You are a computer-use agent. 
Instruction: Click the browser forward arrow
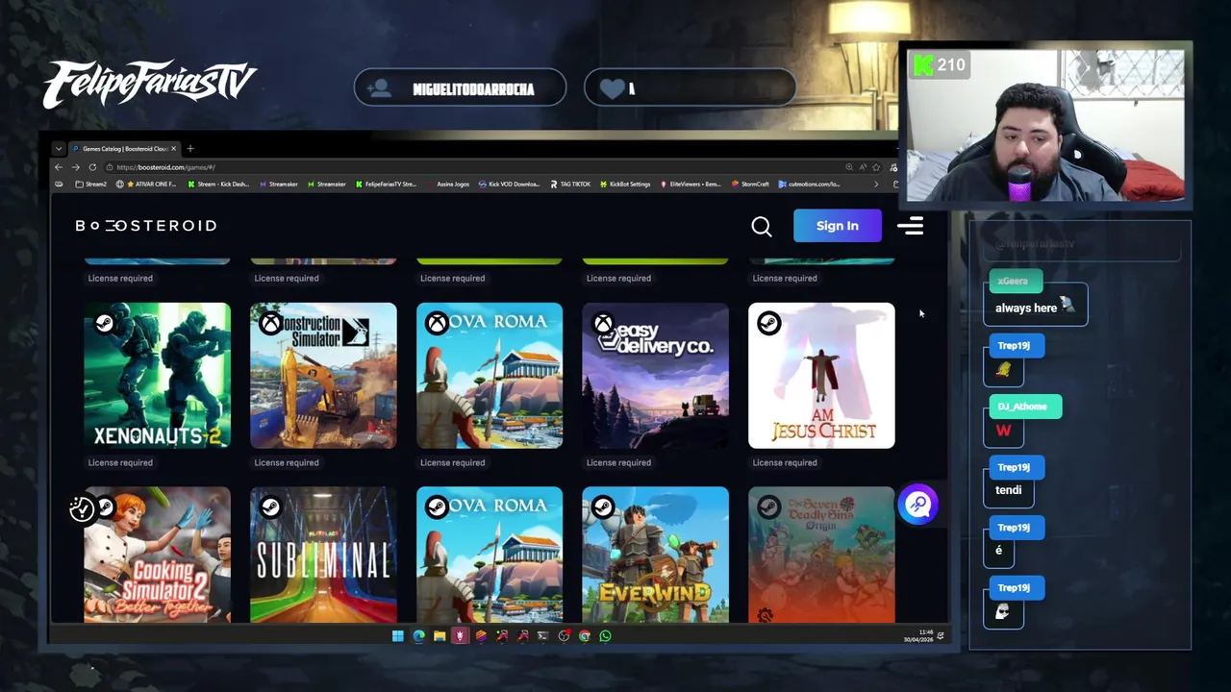click(75, 167)
